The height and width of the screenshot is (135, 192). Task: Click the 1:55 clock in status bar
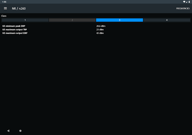coord(4,2)
